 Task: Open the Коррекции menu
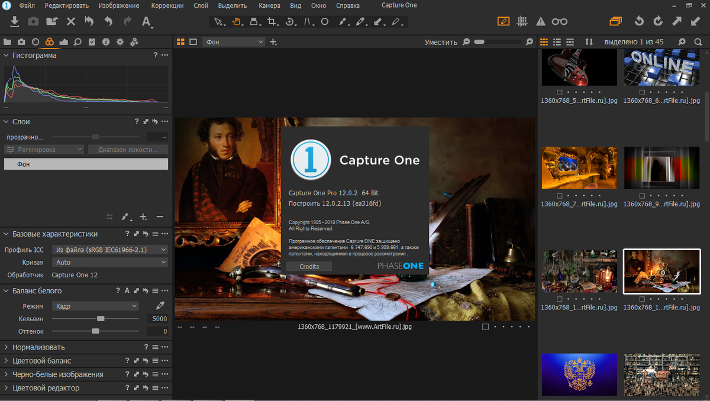(x=167, y=5)
